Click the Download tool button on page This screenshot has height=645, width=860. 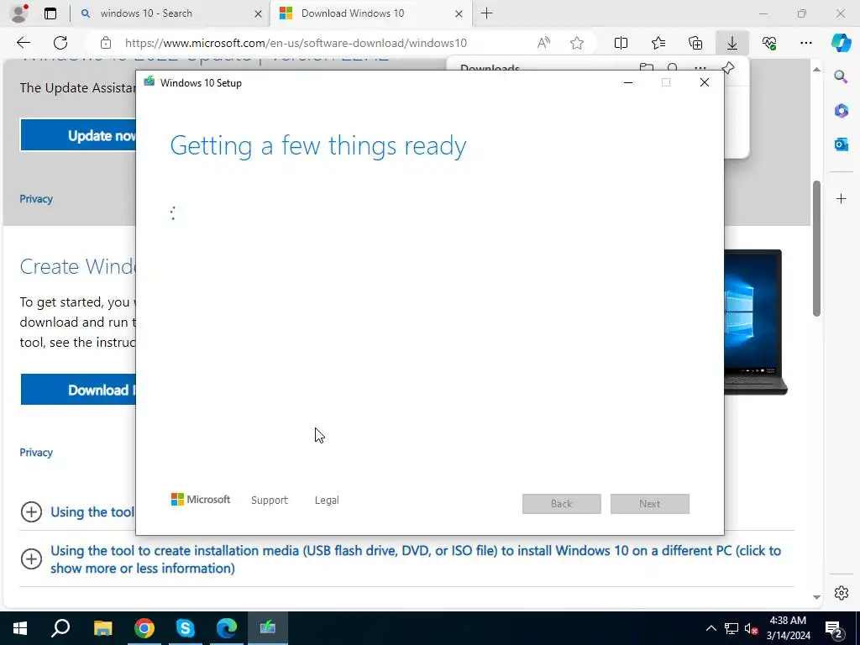pyautogui.click(x=78, y=390)
